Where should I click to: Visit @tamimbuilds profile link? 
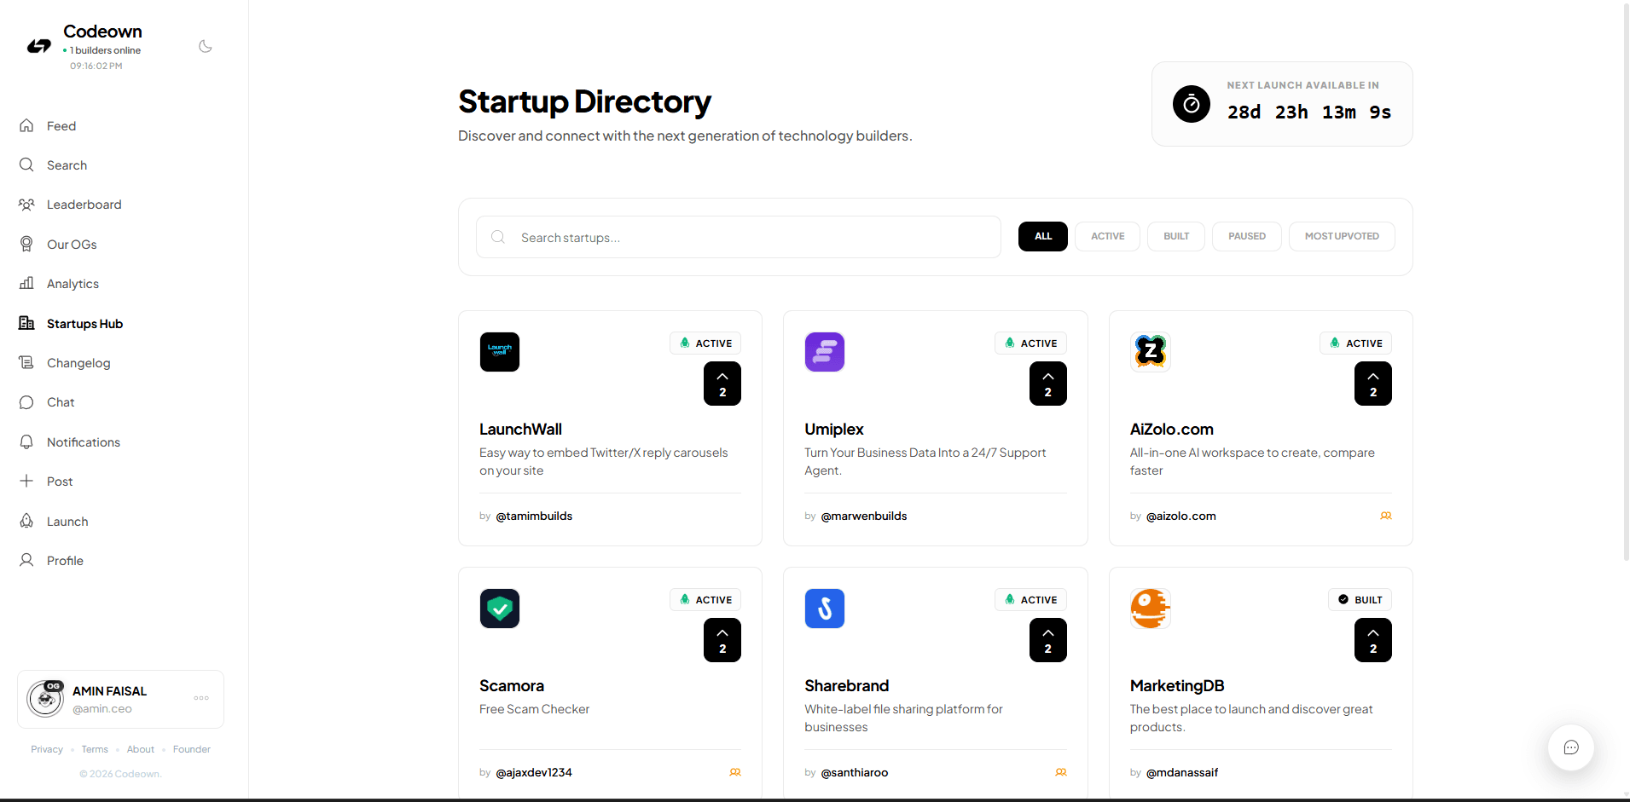pos(535,516)
